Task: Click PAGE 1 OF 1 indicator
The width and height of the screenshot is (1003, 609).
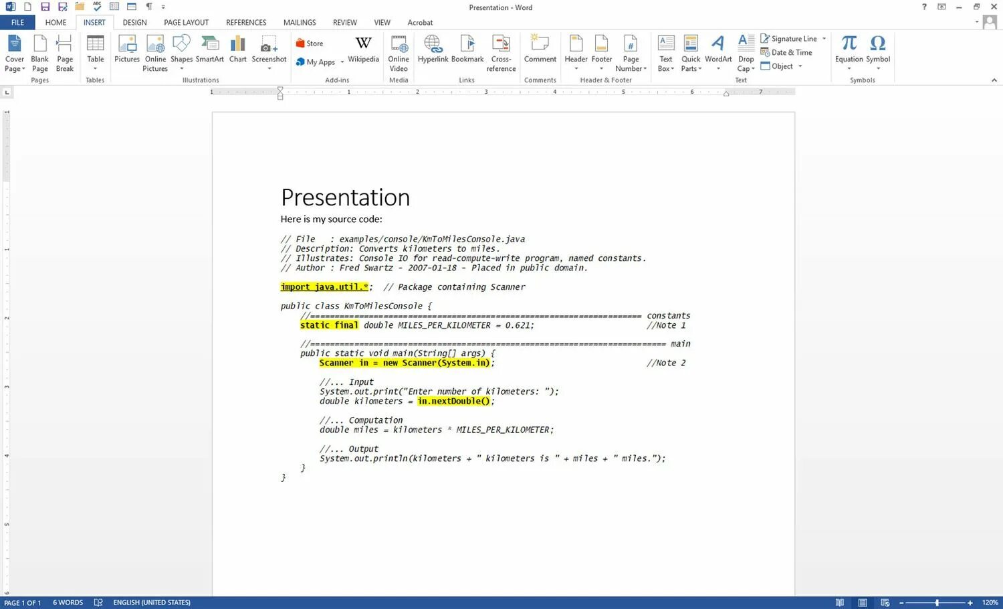Action: tap(23, 603)
